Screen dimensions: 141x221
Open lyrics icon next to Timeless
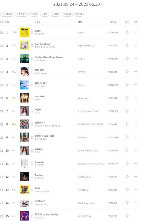pyautogui.click(x=32, y=177)
